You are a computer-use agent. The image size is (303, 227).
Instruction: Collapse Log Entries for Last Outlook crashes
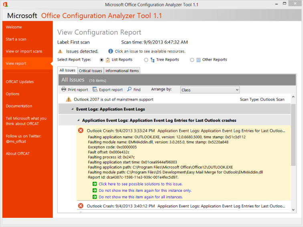click(x=79, y=120)
